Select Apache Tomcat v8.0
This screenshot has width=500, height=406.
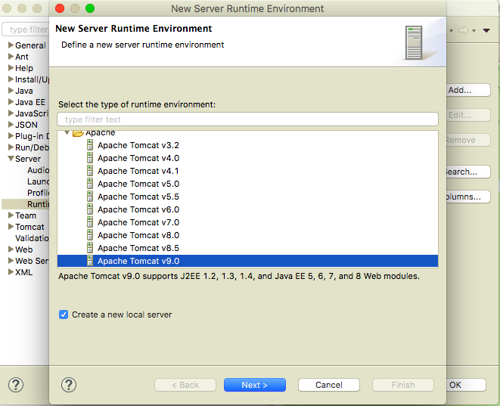(138, 235)
